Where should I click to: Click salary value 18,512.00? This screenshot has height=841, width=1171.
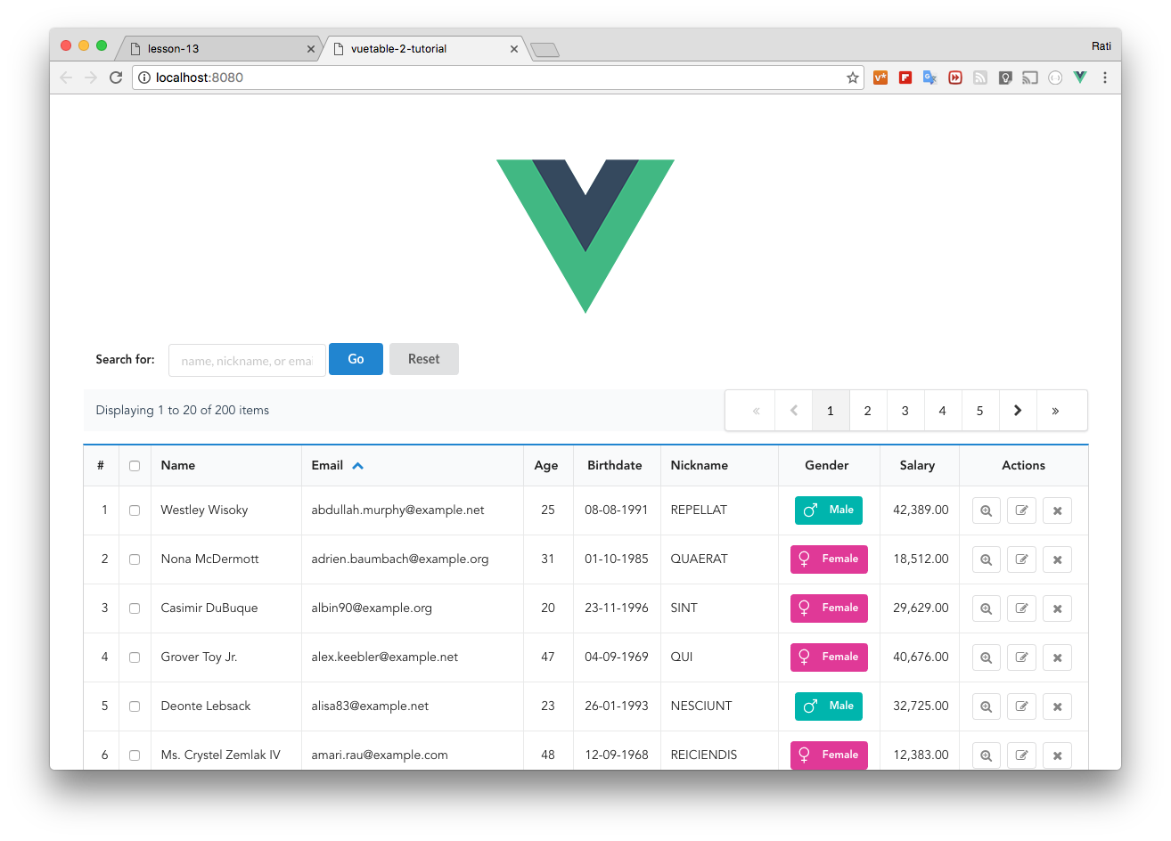click(921, 559)
